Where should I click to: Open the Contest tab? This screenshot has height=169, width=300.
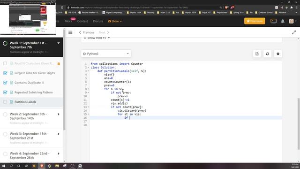tap(82, 21)
